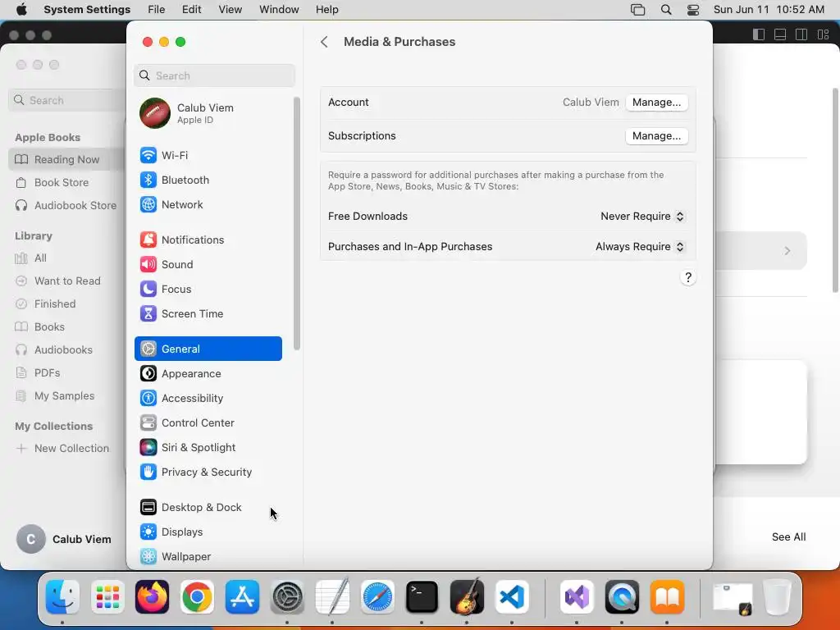Open Control Center settings
Viewport: 840px width, 630px height.
click(208, 422)
